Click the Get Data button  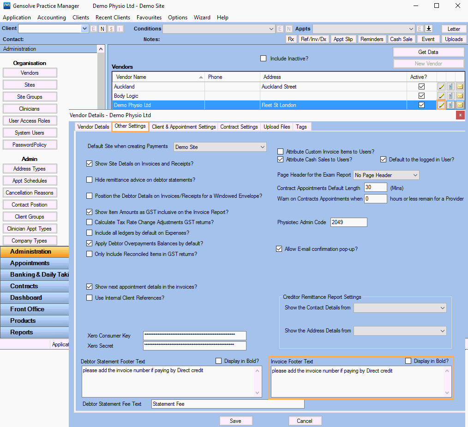pyautogui.click(x=428, y=52)
